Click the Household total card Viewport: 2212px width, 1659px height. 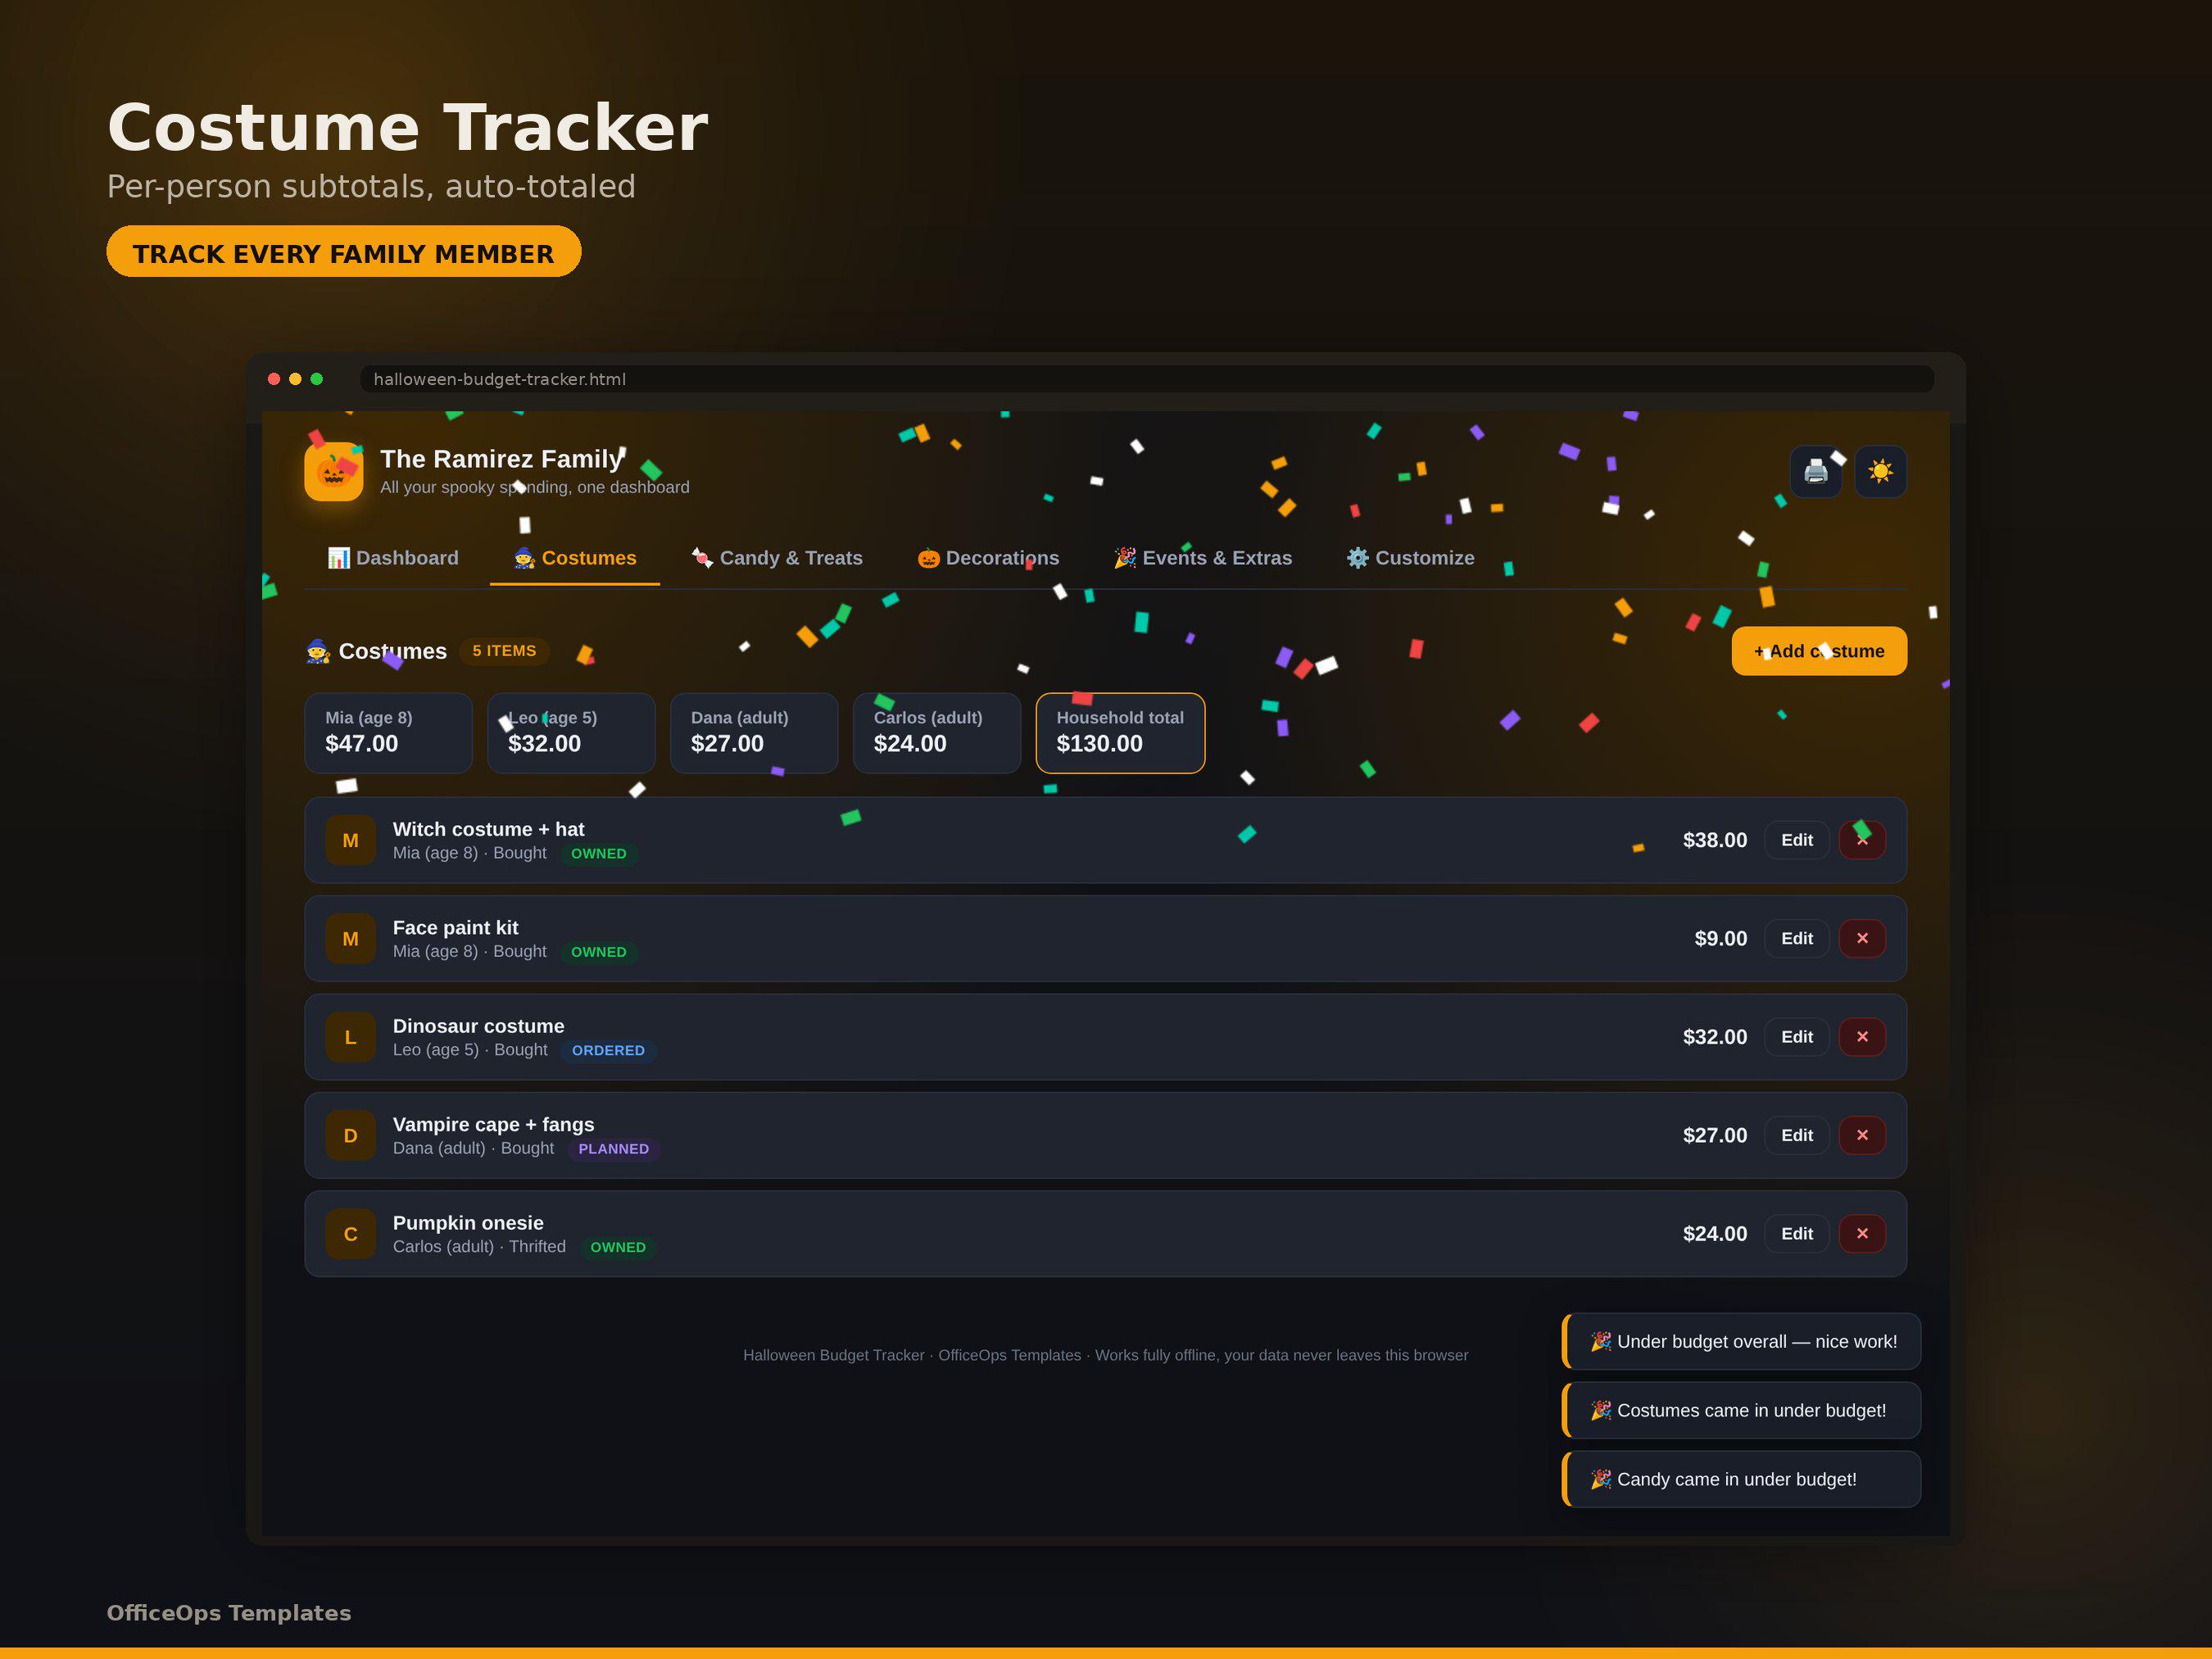1120,733
